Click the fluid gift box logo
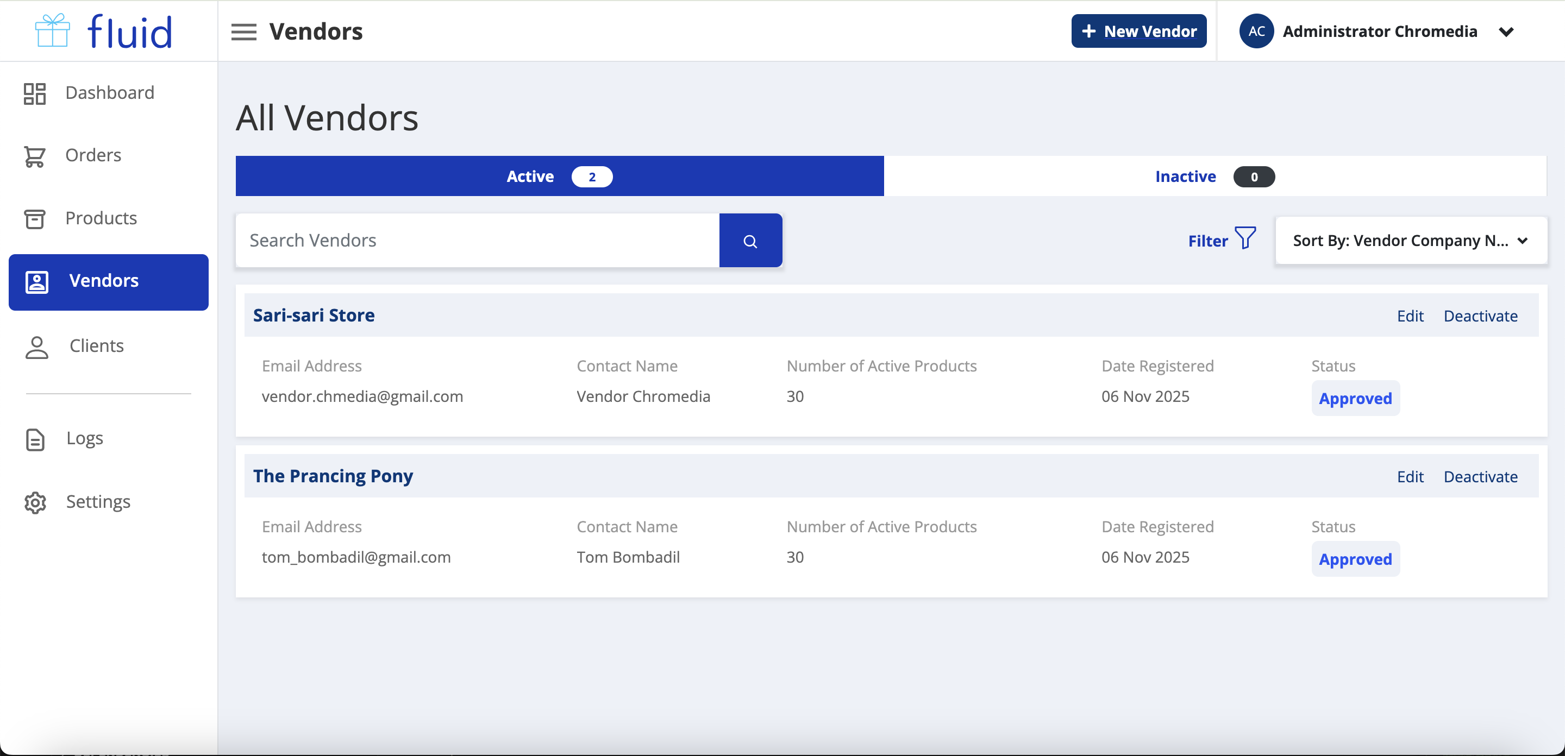The height and width of the screenshot is (756, 1565). [53, 30]
